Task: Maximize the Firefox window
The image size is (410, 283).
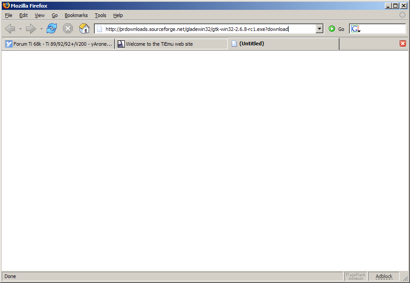Action: 396,5
